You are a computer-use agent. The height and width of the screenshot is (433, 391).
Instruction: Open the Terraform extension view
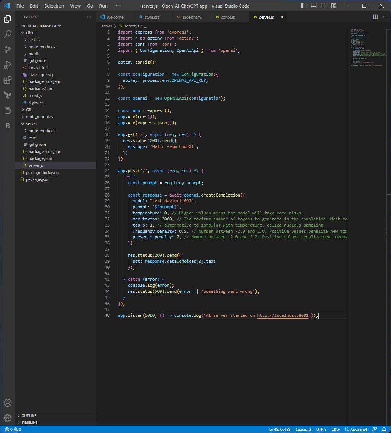click(x=8, y=95)
